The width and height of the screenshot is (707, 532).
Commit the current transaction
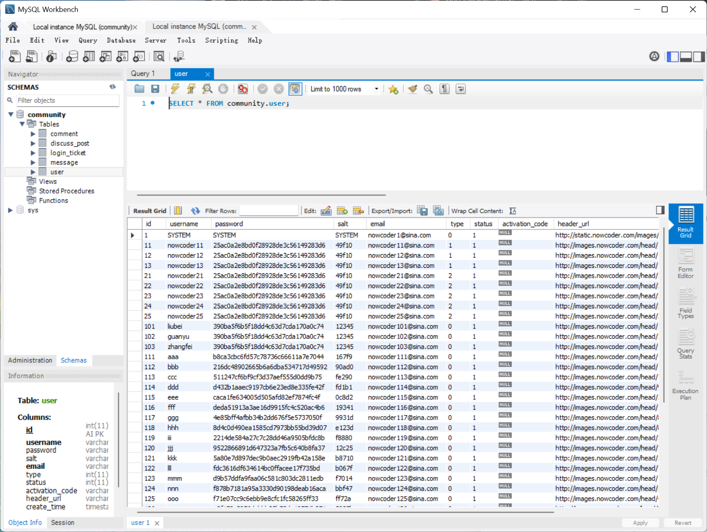[x=262, y=89]
